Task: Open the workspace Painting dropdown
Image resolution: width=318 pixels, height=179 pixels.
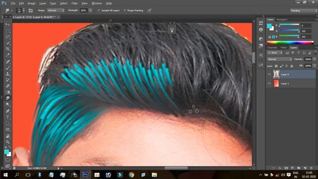Action: pyautogui.click(x=304, y=10)
